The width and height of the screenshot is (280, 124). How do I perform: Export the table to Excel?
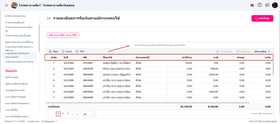click(x=67, y=51)
